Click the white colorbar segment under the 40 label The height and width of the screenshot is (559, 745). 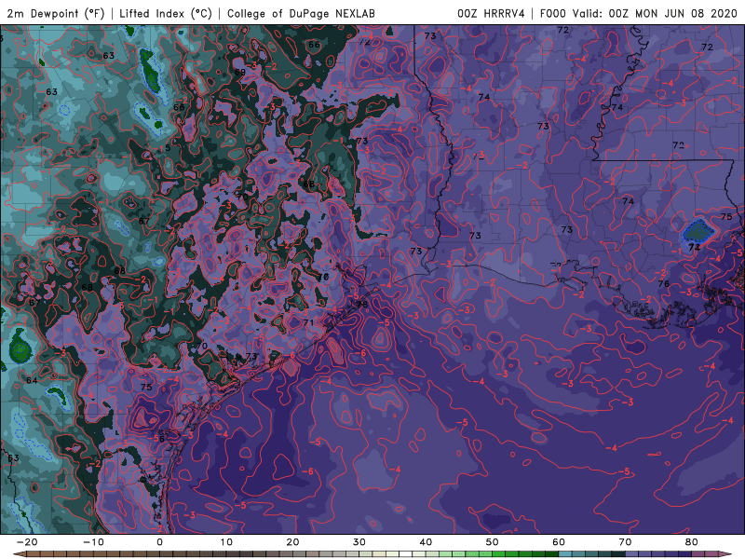tap(406, 554)
